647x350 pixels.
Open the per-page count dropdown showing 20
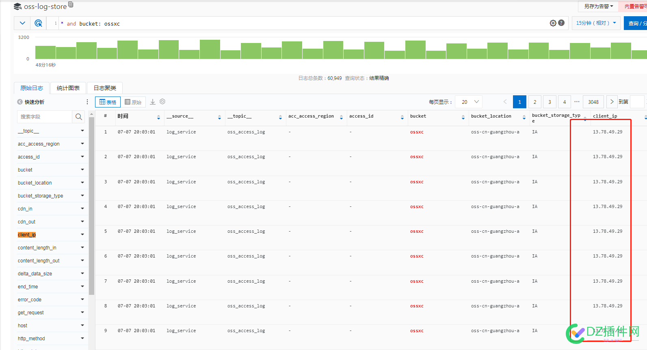pyautogui.click(x=469, y=102)
